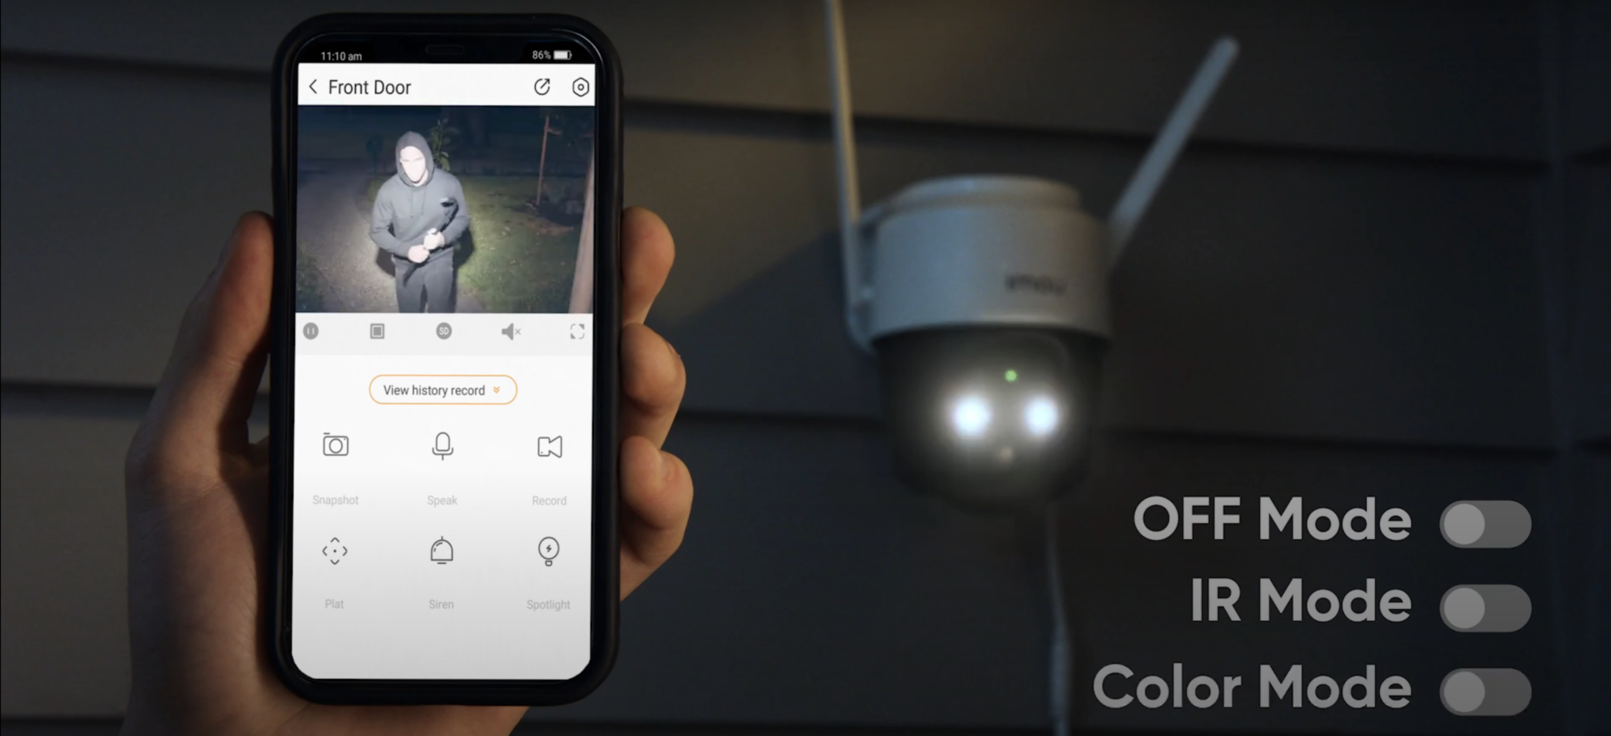This screenshot has width=1611, height=736.
Task: Select the 30-second rewind tab
Action: (444, 330)
